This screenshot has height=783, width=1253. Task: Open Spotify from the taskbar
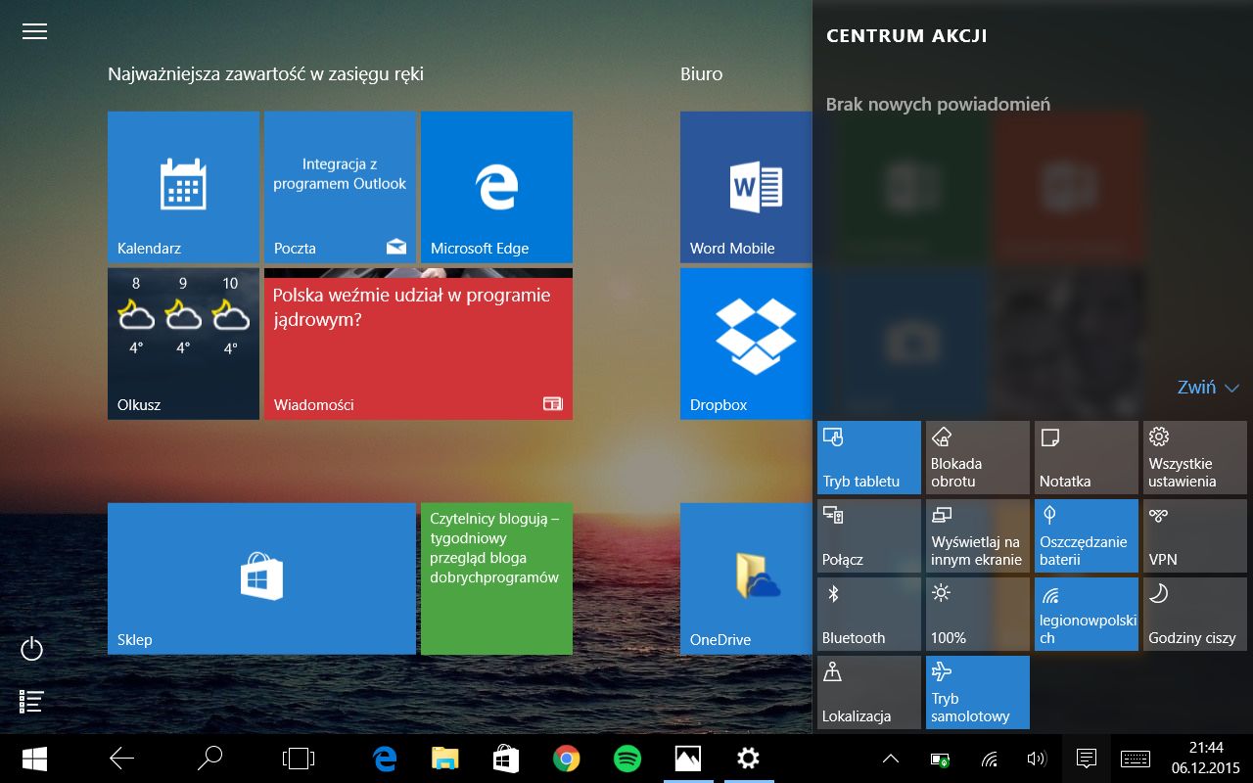tap(627, 759)
